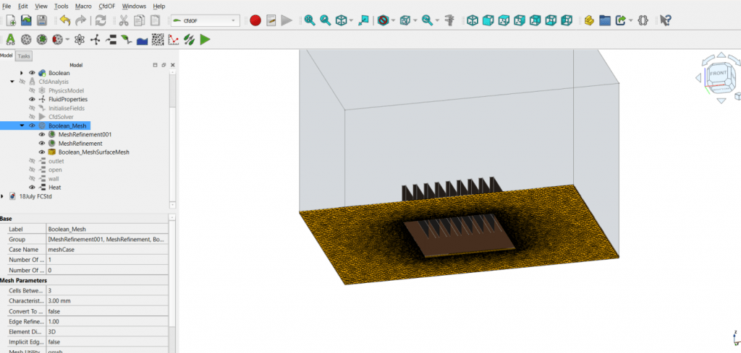Open the CfdOF menu in menu bar
Image resolution: width=741 pixels, height=353 pixels.
pos(107,6)
